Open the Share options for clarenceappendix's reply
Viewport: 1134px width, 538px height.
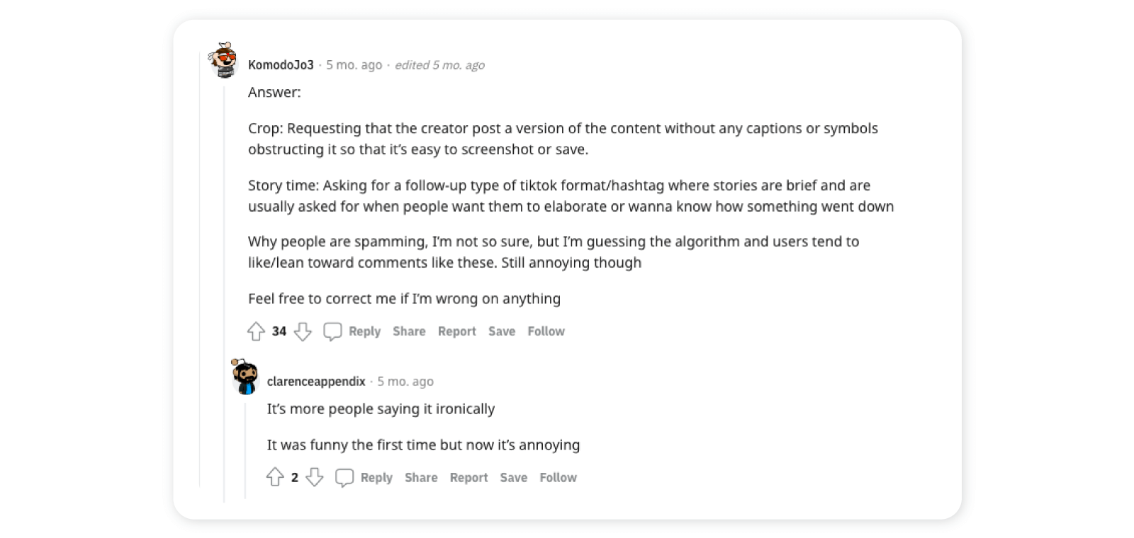pos(421,477)
